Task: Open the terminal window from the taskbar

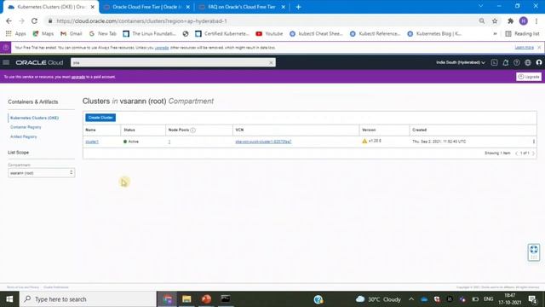Action: tap(226, 299)
